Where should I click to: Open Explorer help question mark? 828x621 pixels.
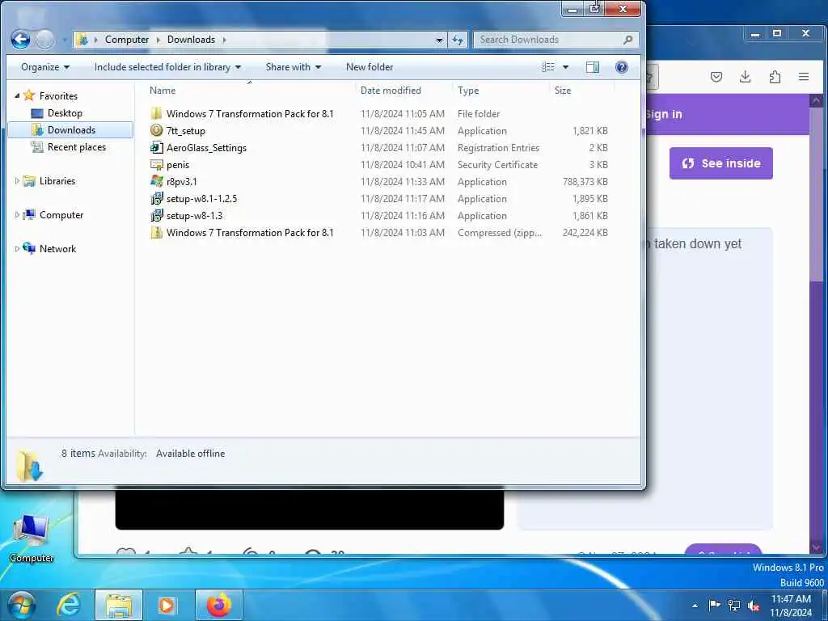point(622,67)
